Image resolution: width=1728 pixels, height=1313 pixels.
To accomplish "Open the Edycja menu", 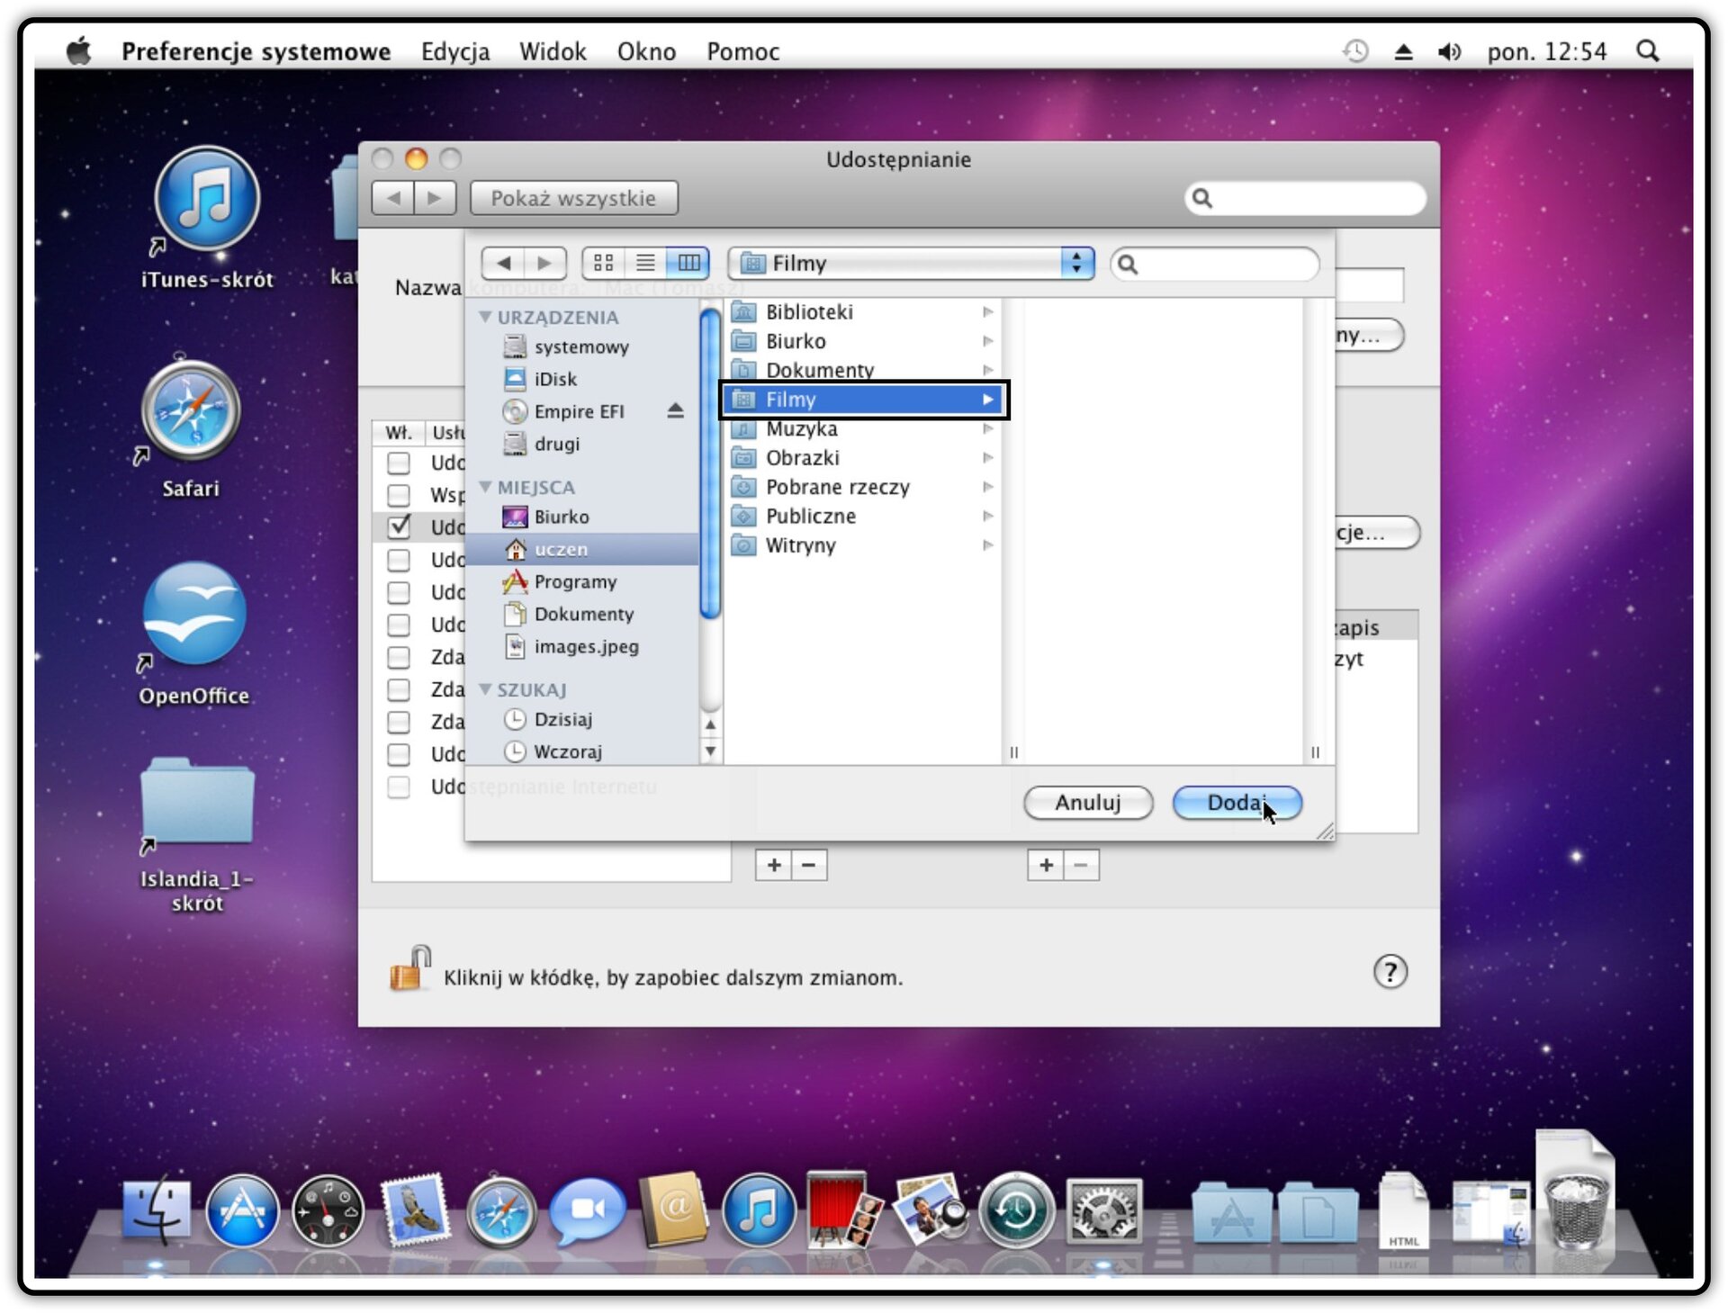I will [x=455, y=51].
